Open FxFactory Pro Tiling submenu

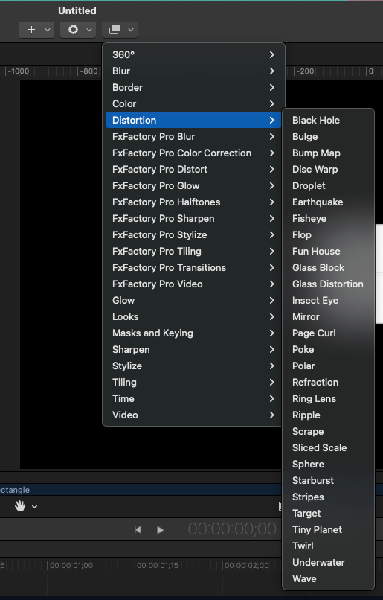click(193, 252)
